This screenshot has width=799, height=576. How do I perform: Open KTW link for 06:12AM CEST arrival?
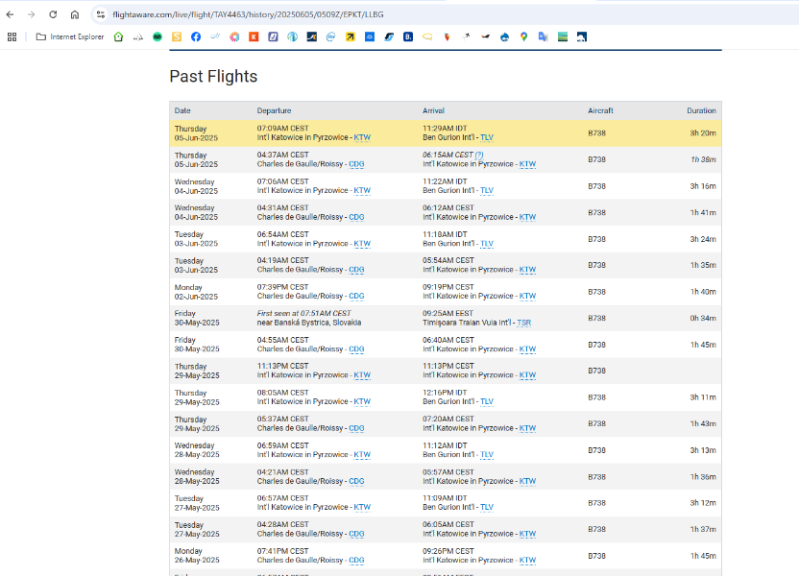527,217
